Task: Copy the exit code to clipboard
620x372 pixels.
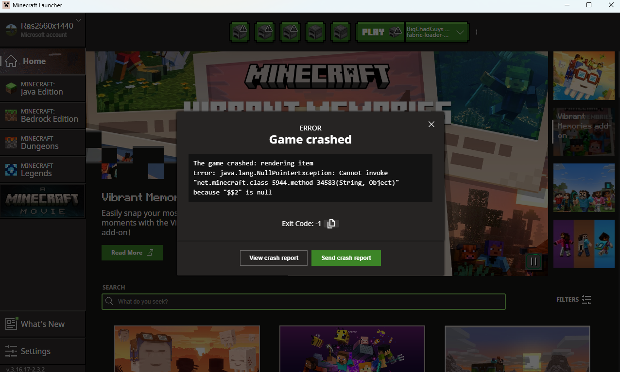Action: [331, 224]
